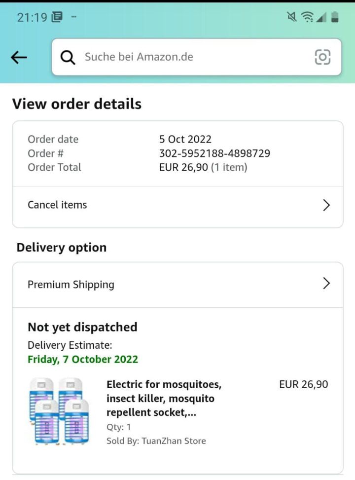Screen dimensions: 355x480
Task: Tap the back arrow icon
Action: (x=19, y=57)
